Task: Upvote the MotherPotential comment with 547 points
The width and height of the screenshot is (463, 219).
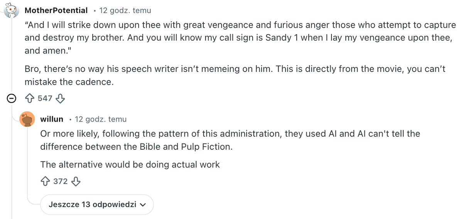Action: 30,99
